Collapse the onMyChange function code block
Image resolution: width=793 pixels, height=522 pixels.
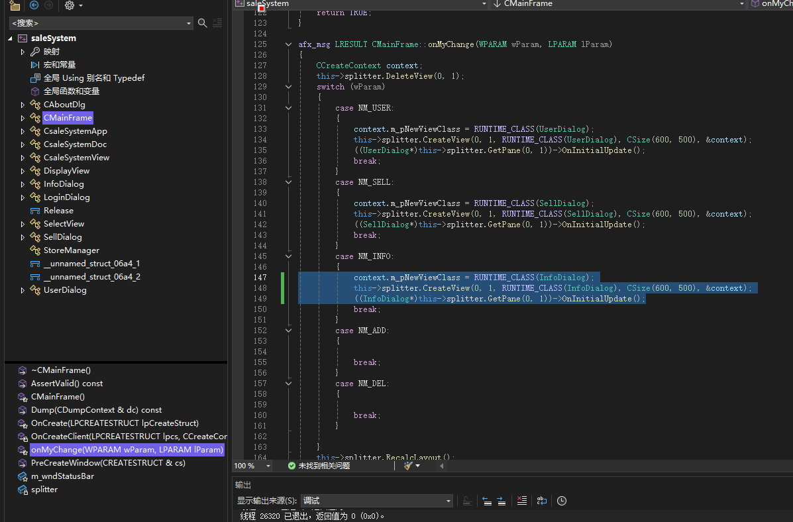coord(288,44)
